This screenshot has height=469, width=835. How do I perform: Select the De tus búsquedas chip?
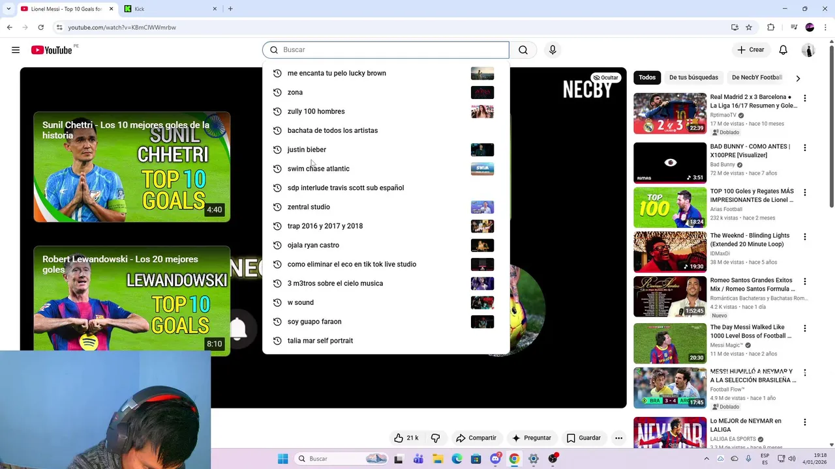pyautogui.click(x=693, y=78)
